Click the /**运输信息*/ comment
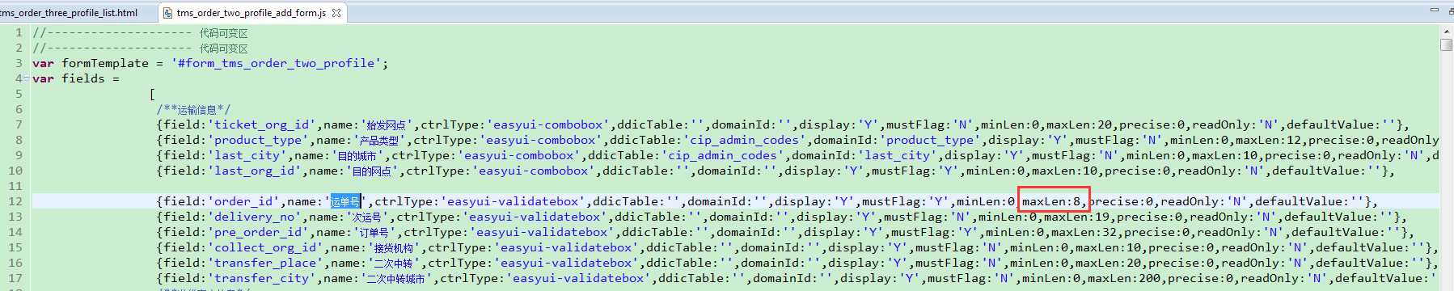The height and width of the screenshot is (291, 1454). click(x=193, y=109)
